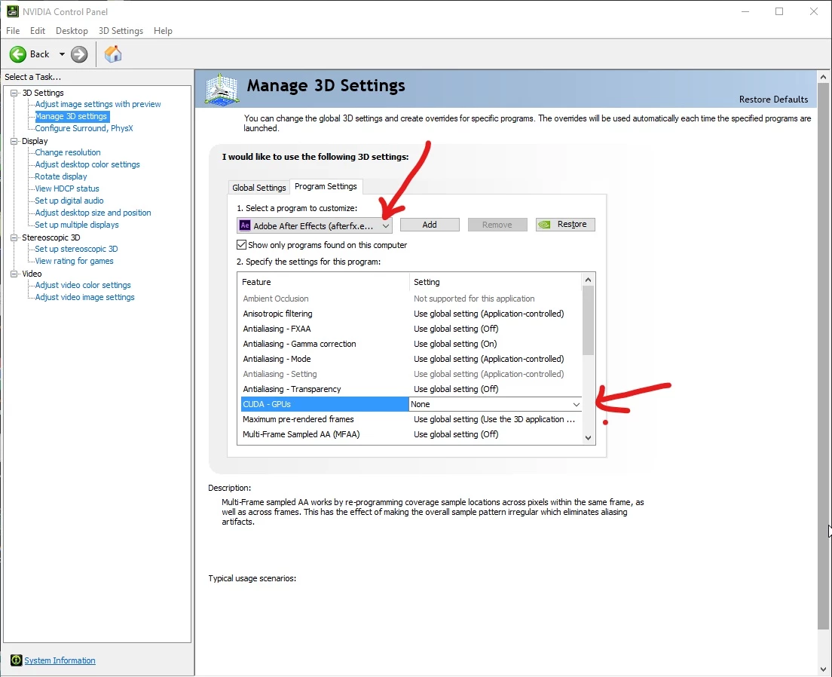Image resolution: width=832 pixels, height=677 pixels.
Task: Click the settings list scroll-up arrow
Action: click(588, 280)
